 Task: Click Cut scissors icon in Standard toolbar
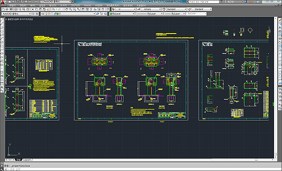pos(33,9)
